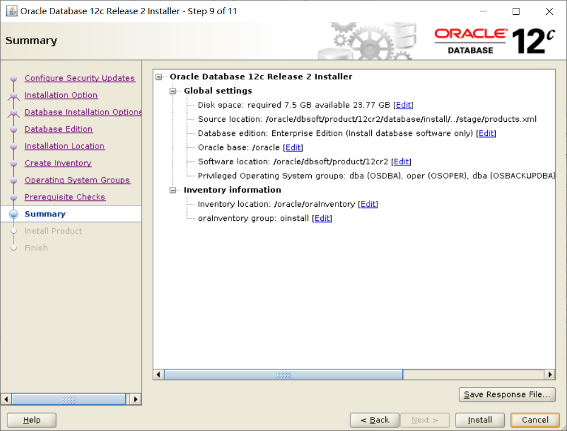
Task: Click the Install button
Action: click(x=479, y=420)
